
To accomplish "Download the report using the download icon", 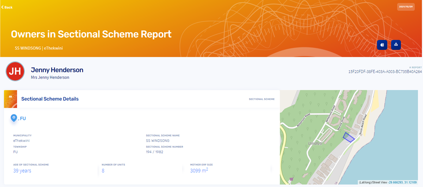I will 396,45.
